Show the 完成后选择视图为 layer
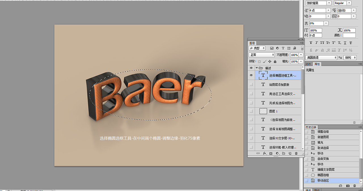Image resolution: width=363 pixels, height=191 pixels. pyautogui.click(x=251, y=103)
